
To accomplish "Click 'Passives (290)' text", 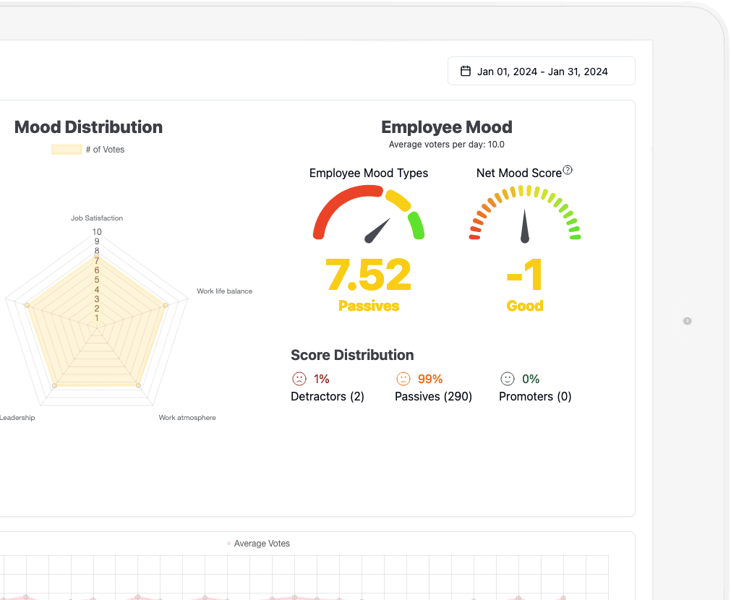I will click(x=434, y=396).
